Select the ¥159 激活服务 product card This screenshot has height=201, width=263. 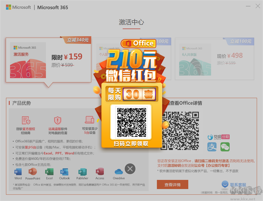pyautogui.click(x=48, y=60)
